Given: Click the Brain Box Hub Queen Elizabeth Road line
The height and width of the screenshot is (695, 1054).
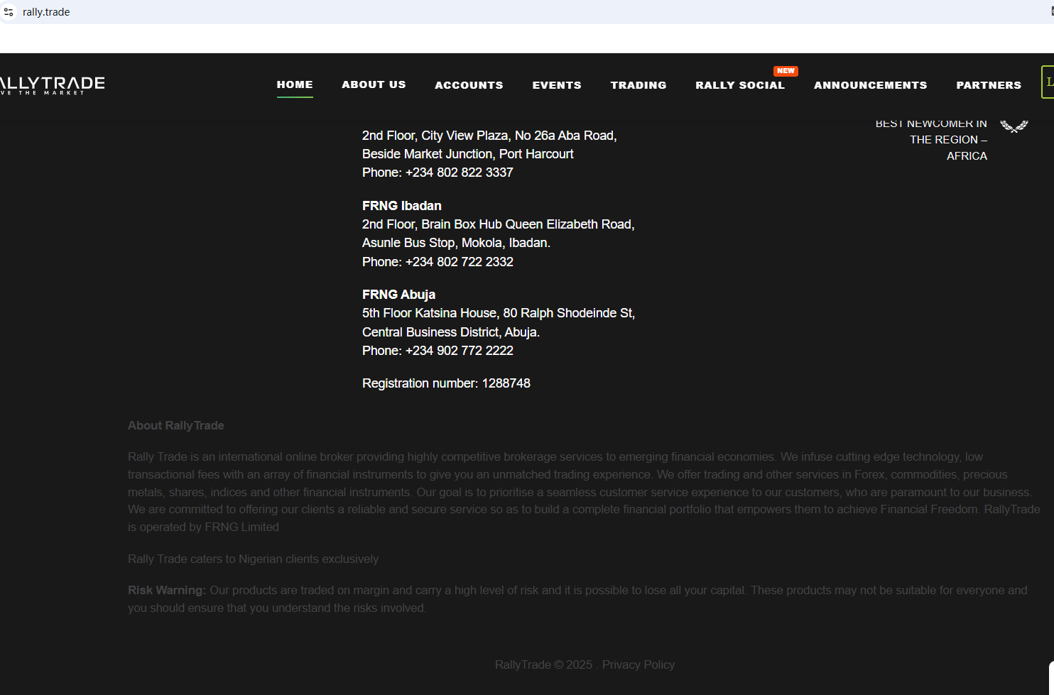Looking at the screenshot, I should click(x=499, y=224).
